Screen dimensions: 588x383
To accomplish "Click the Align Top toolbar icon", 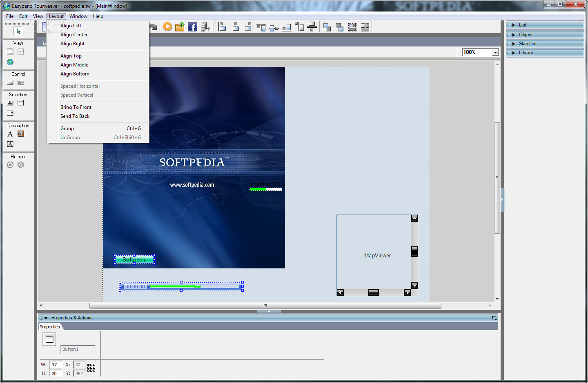I will click(261, 27).
